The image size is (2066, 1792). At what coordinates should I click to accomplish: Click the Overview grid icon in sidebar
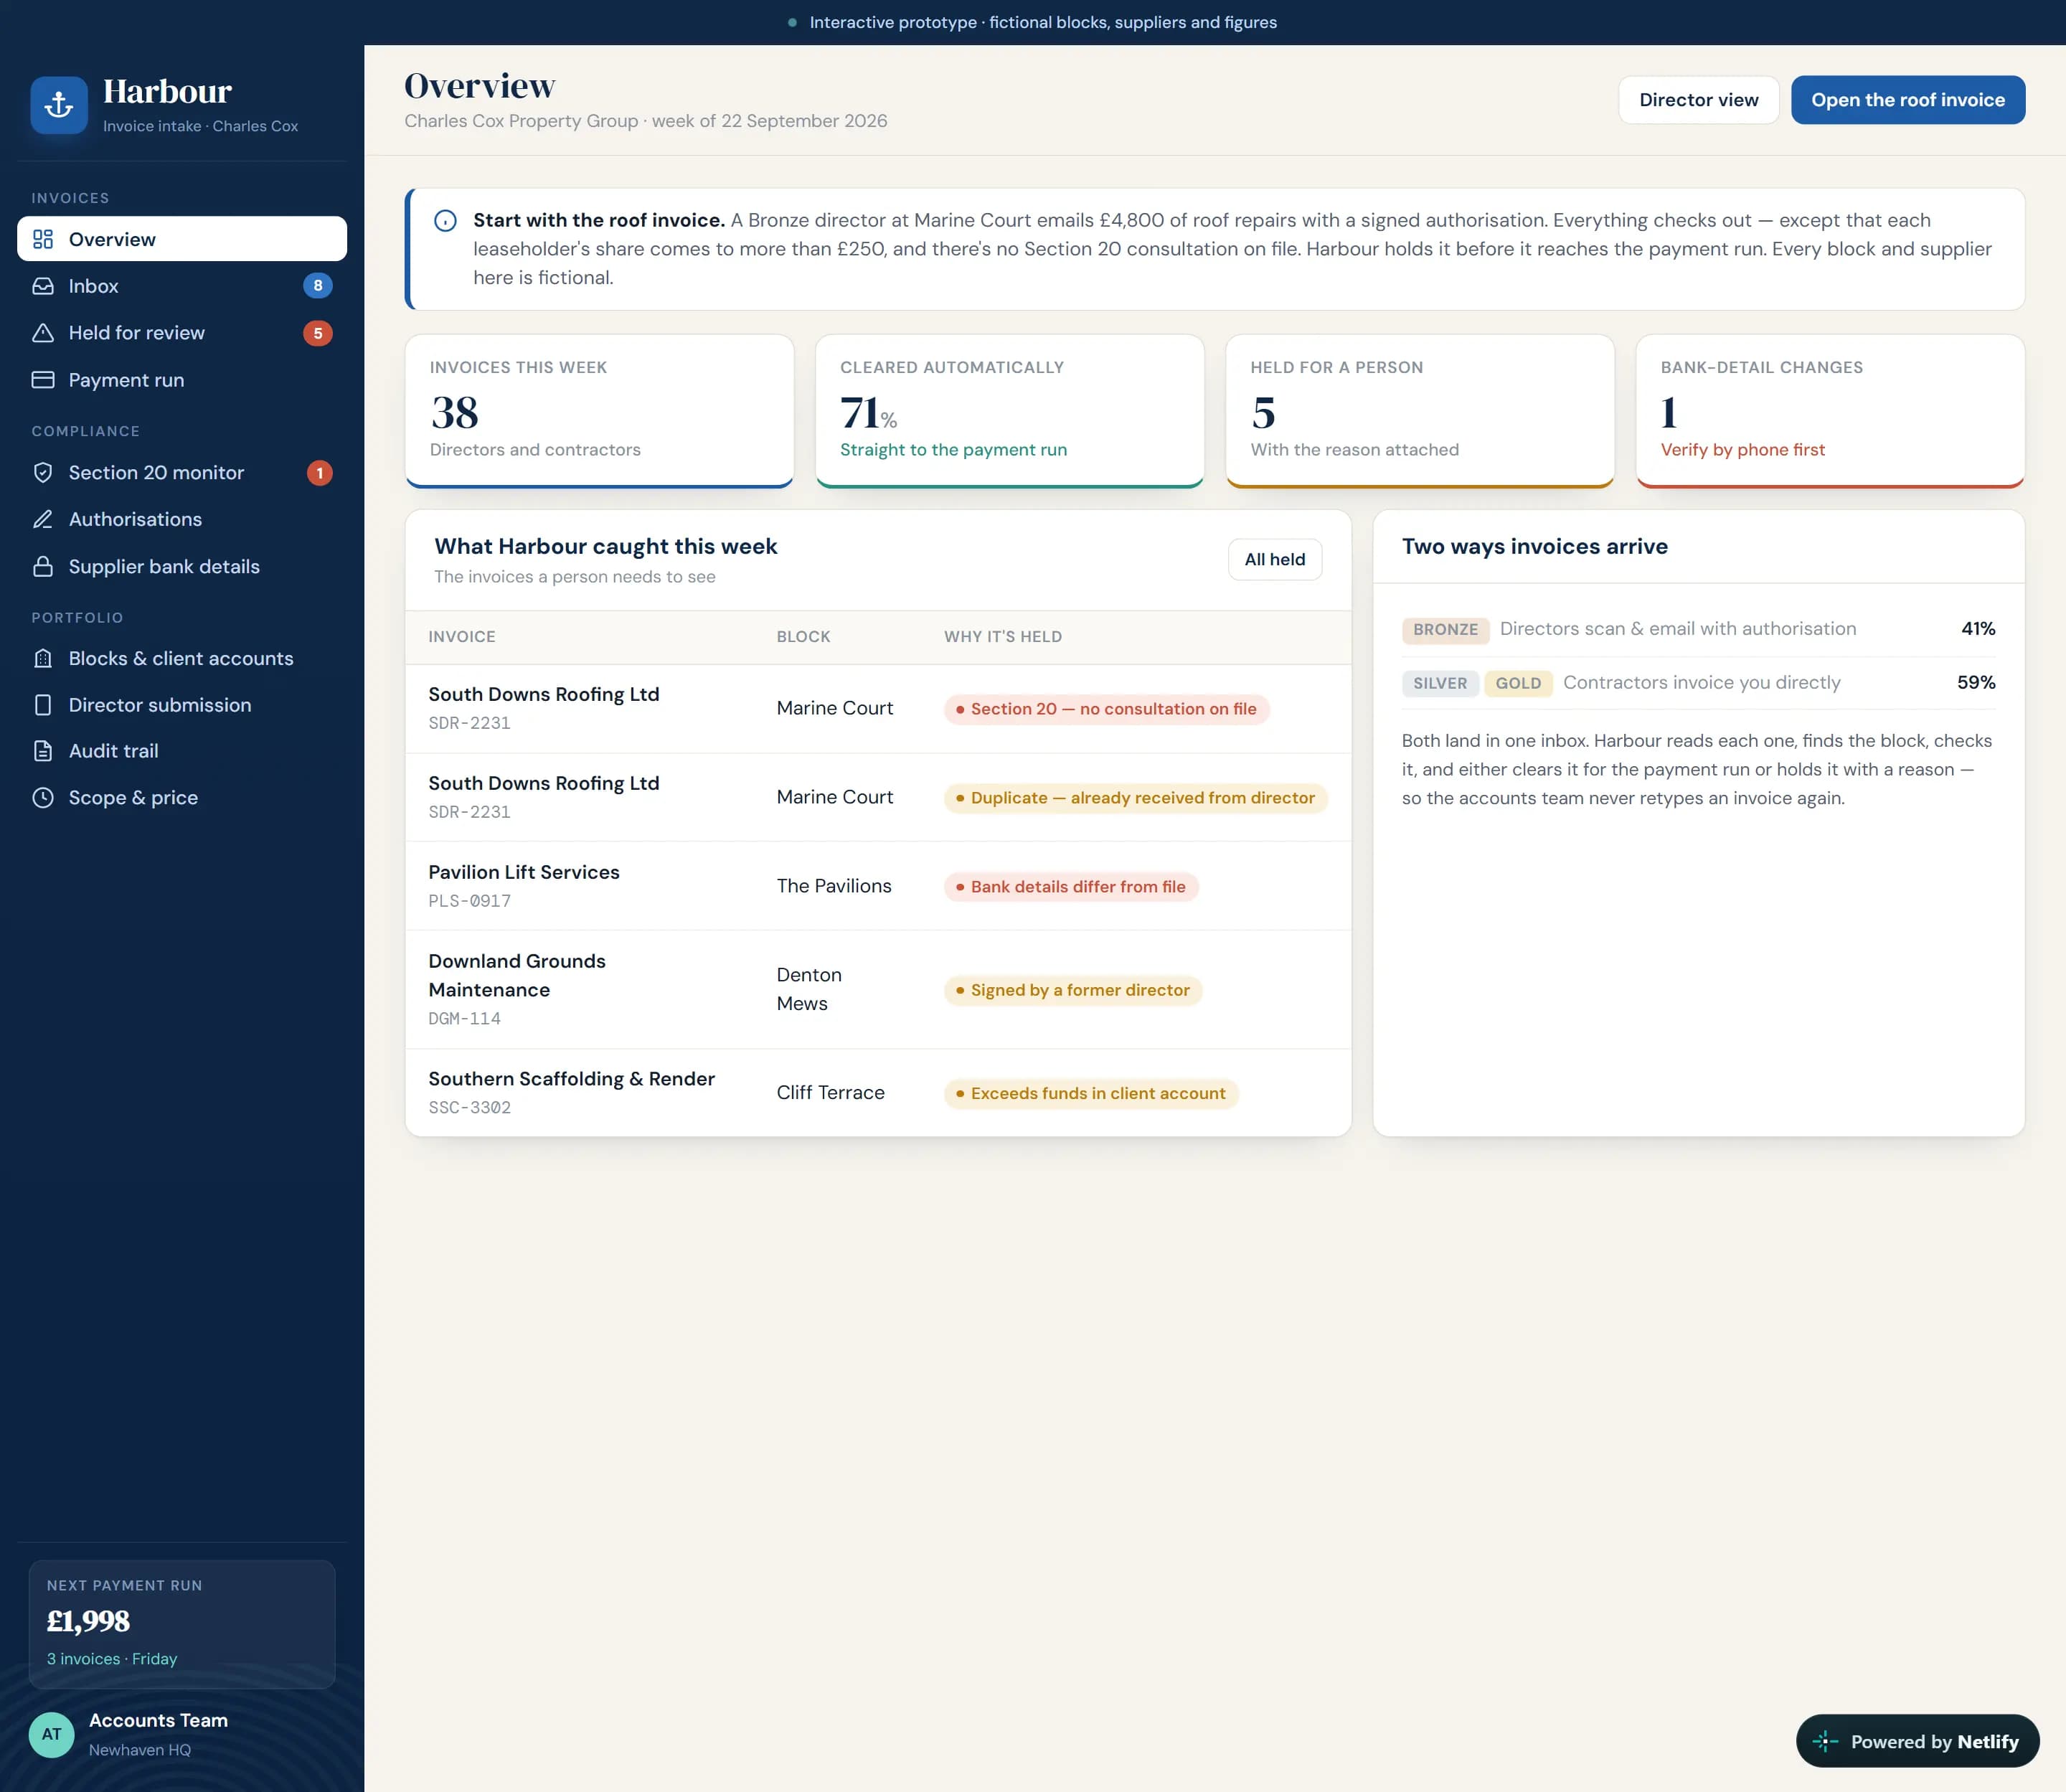point(43,239)
